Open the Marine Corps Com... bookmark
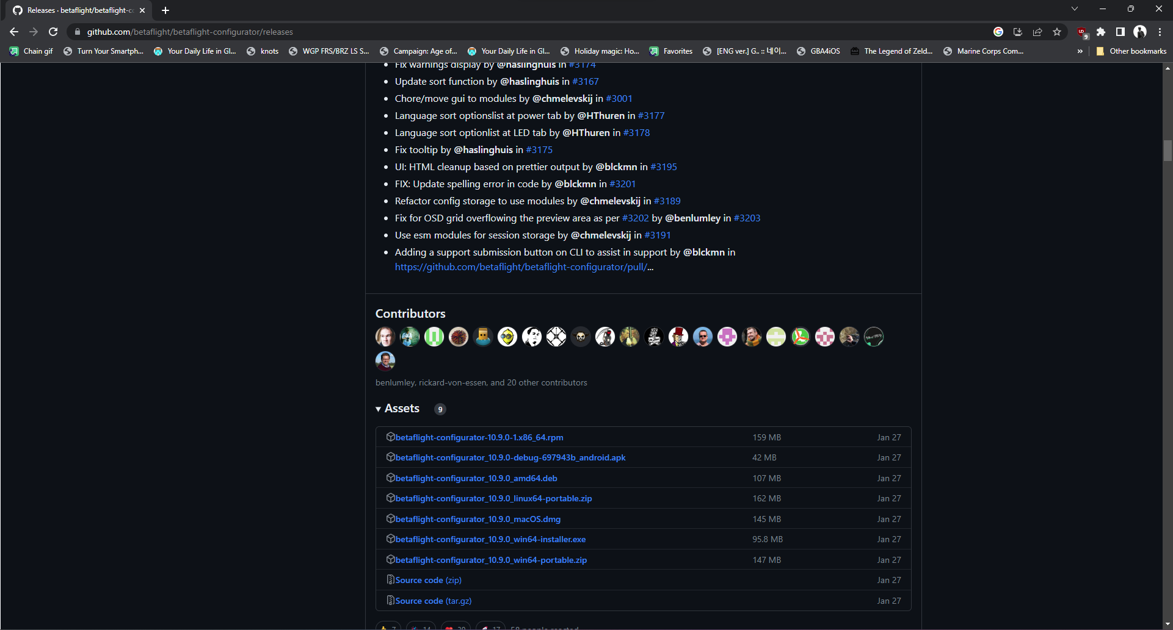Screen dimensions: 1173x630 pos(984,51)
